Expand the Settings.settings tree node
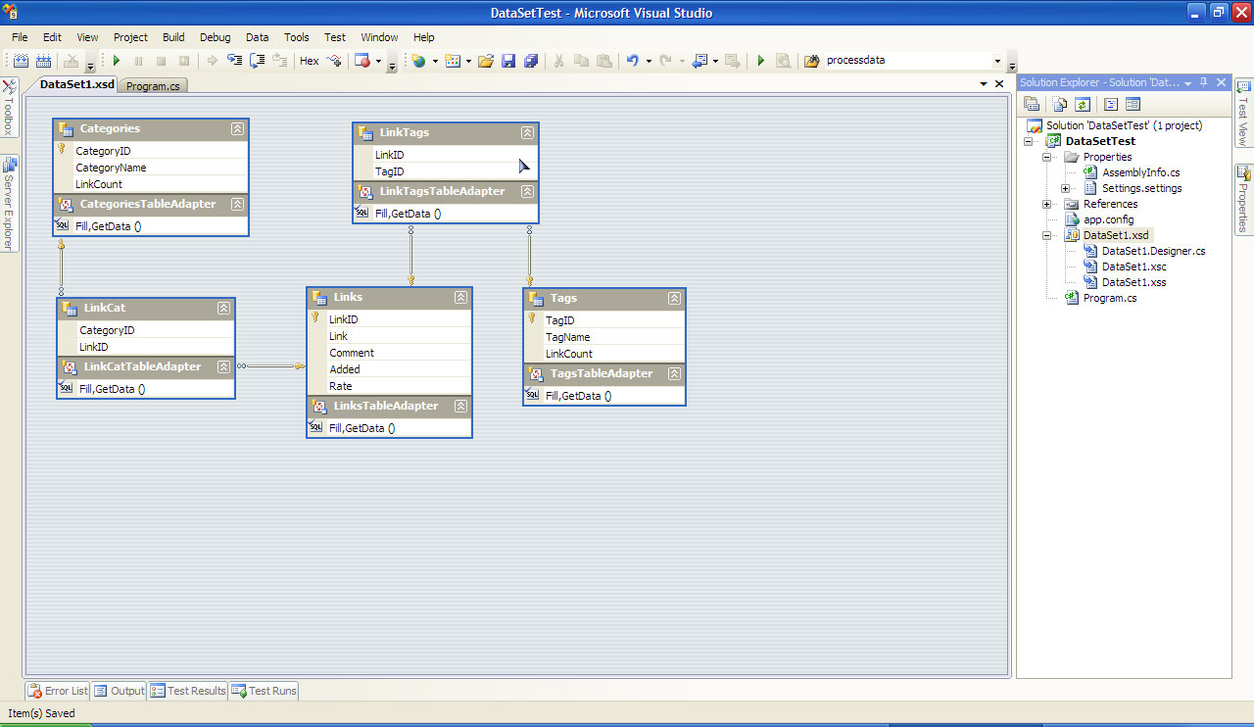The image size is (1254, 727). pos(1066,188)
